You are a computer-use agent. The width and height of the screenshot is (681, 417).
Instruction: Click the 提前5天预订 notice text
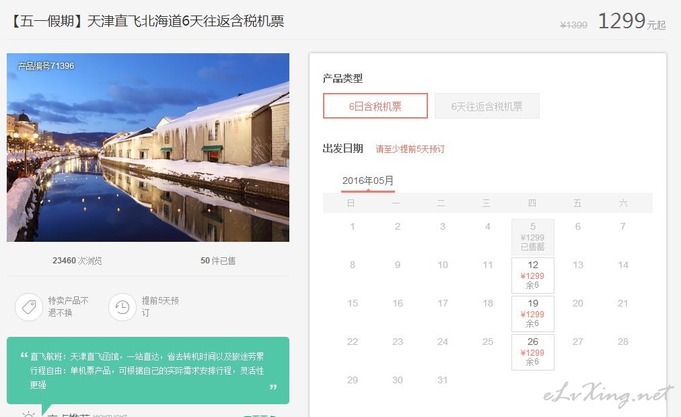tap(160, 307)
